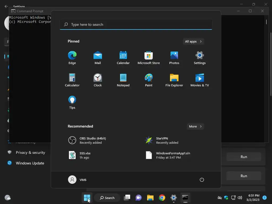Maximize the Command Prompt window

coord(250,11)
